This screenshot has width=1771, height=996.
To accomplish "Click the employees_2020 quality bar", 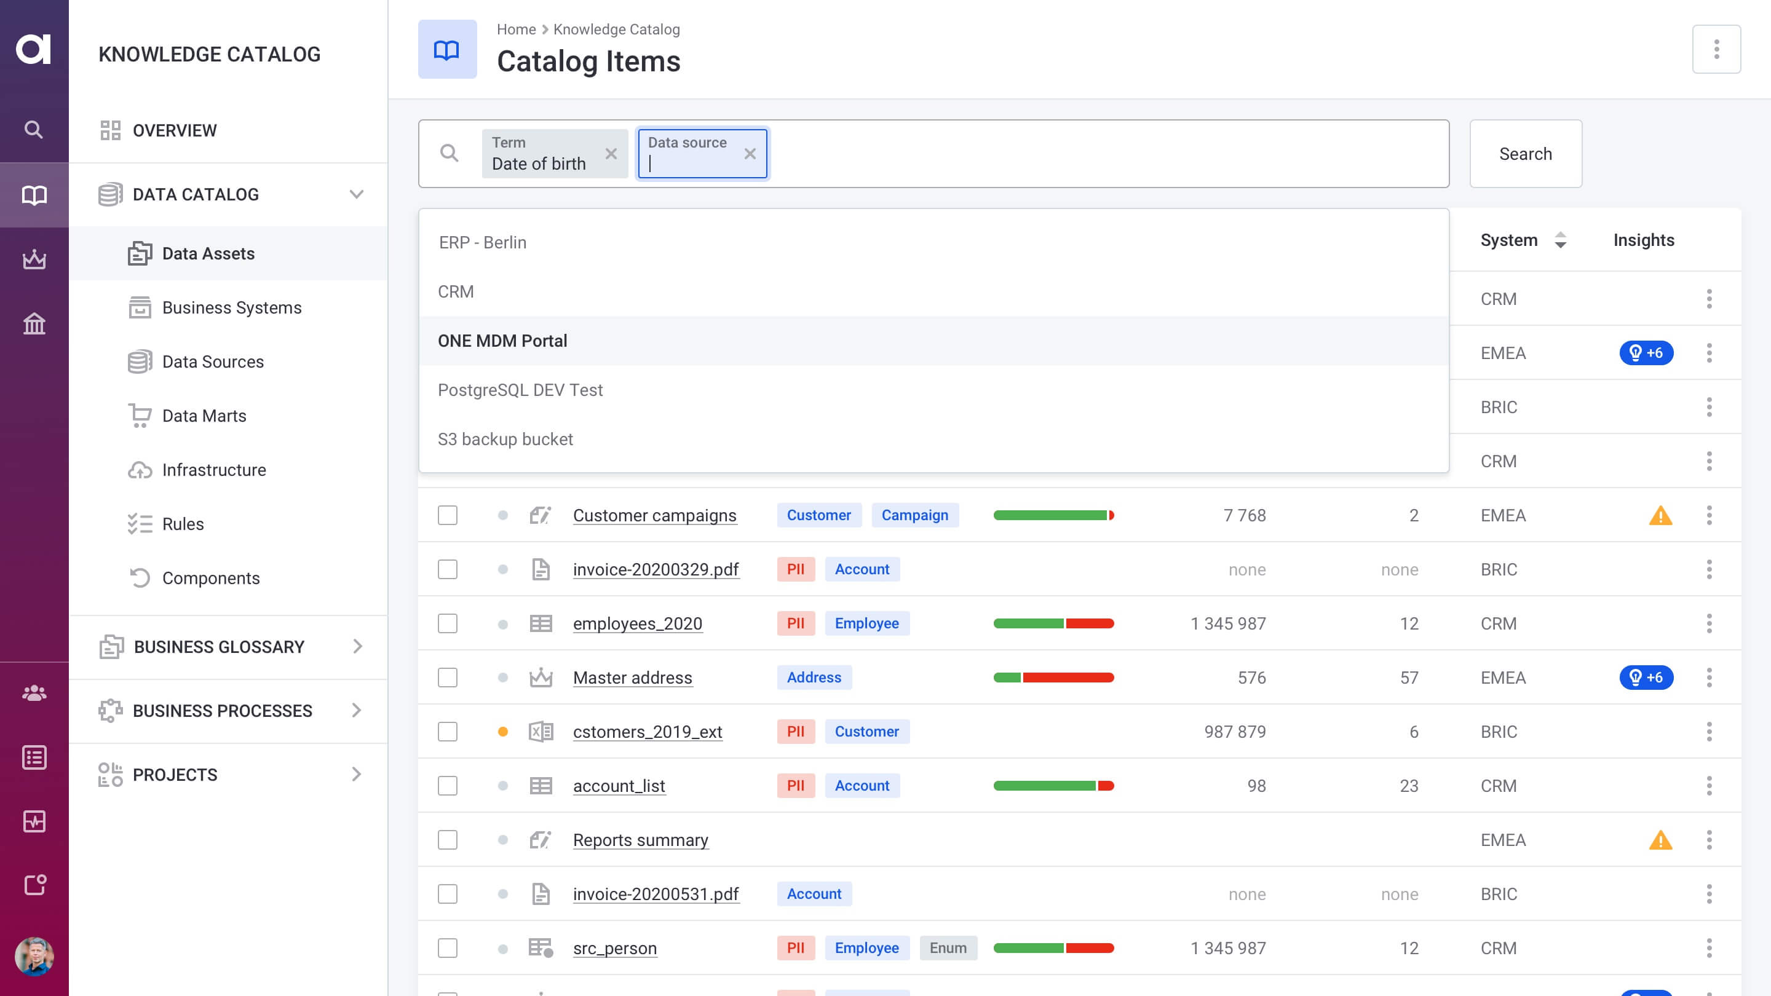I will (1053, 623).
